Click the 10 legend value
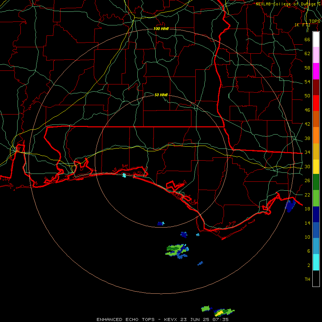This screenshot has height=322, width=322. pos(307,237)
